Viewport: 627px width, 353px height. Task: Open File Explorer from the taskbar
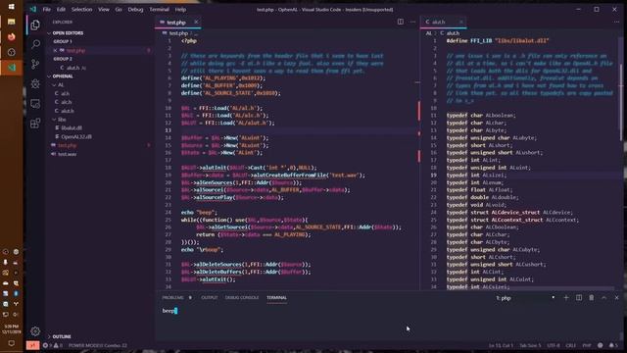point(11,22)
